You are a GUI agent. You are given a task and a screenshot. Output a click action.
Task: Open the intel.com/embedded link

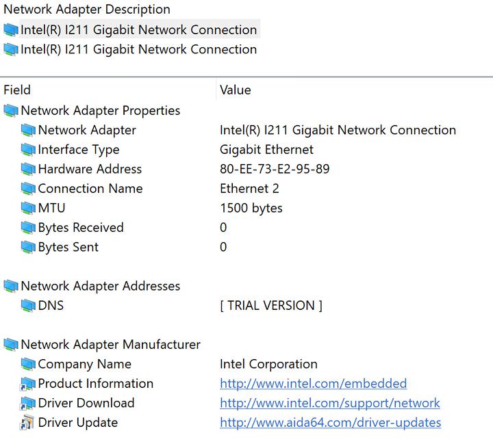point(313,384)
